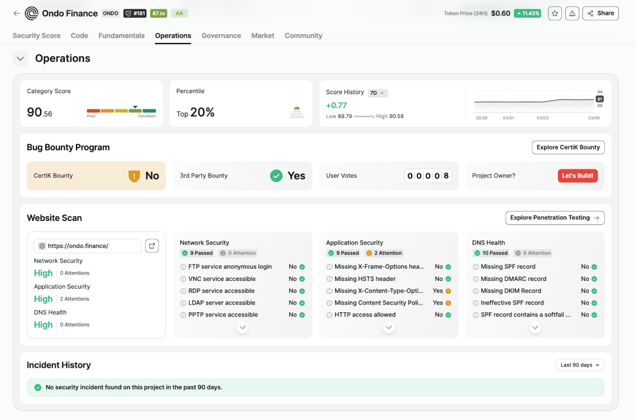Click the $0.60 token price
The width and height of the screenshot is (636, 420).
tap(501, 14)
